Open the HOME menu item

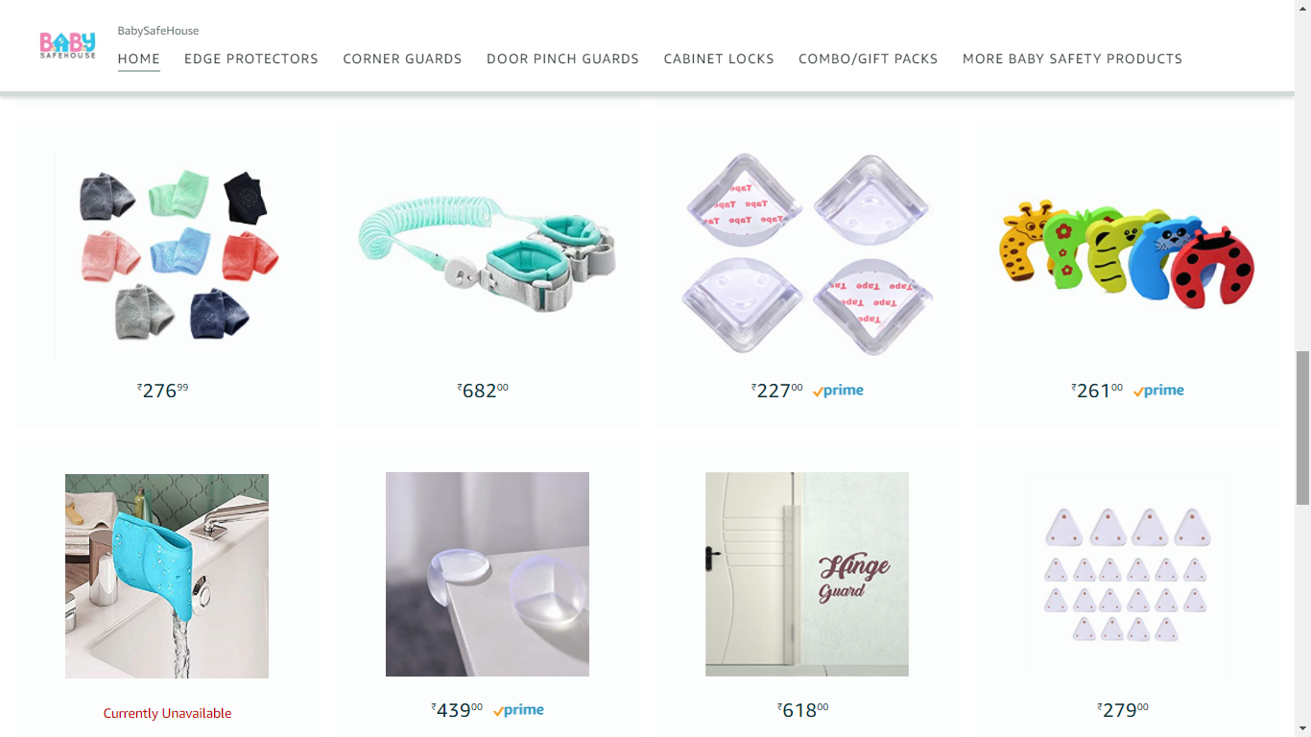139,59
